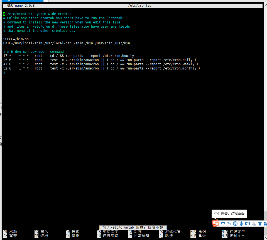The image size is (267, 240).
Task: Click the /etc/cron.monthly cron entry
Action: click(102, 68)
